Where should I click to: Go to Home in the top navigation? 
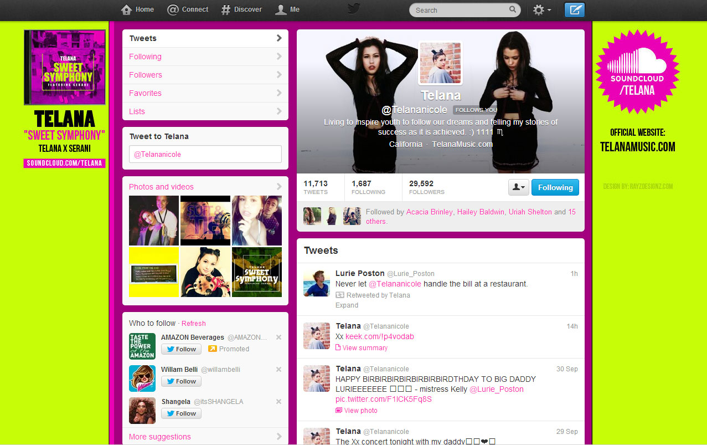[x=137, y=9]
